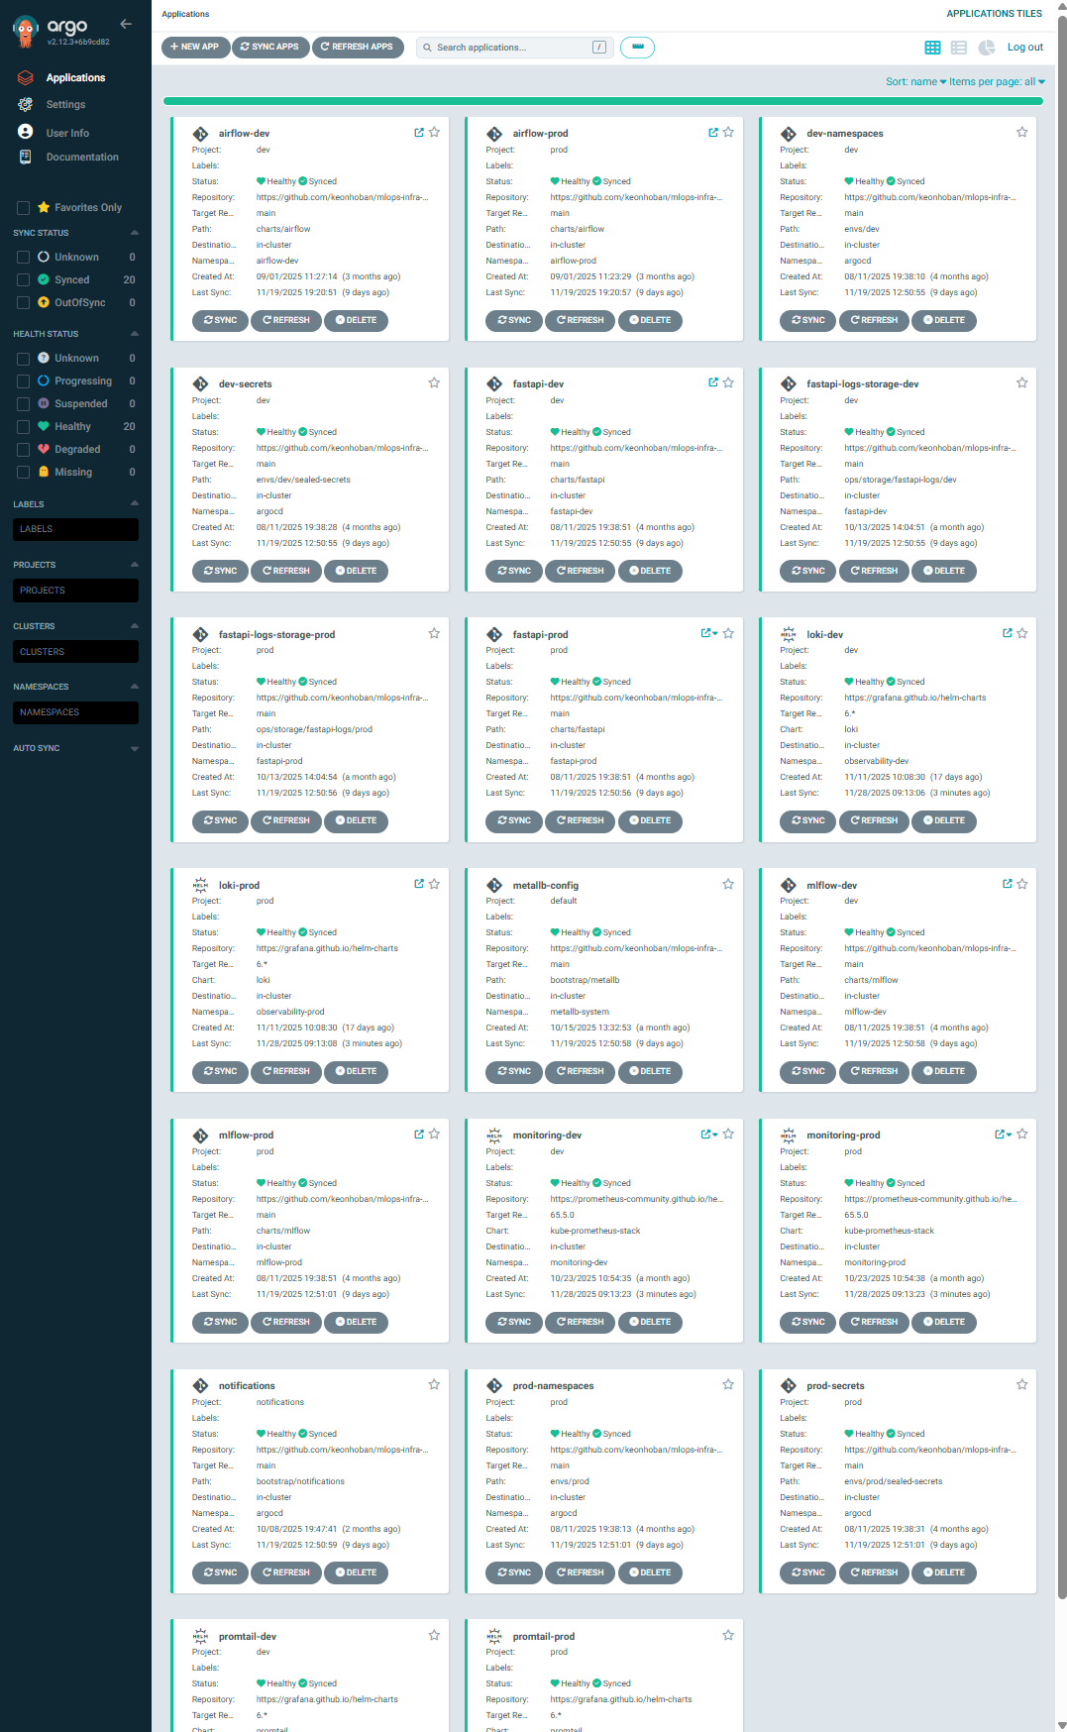Open Items per page dropdown
Image resolution: width=1067 pixels, height=1732 pixels.
[x=997, y=82]
